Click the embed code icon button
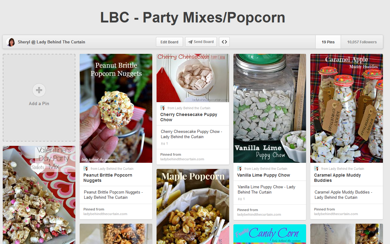The width and height of the screenshot is (390, 244). 224,42
